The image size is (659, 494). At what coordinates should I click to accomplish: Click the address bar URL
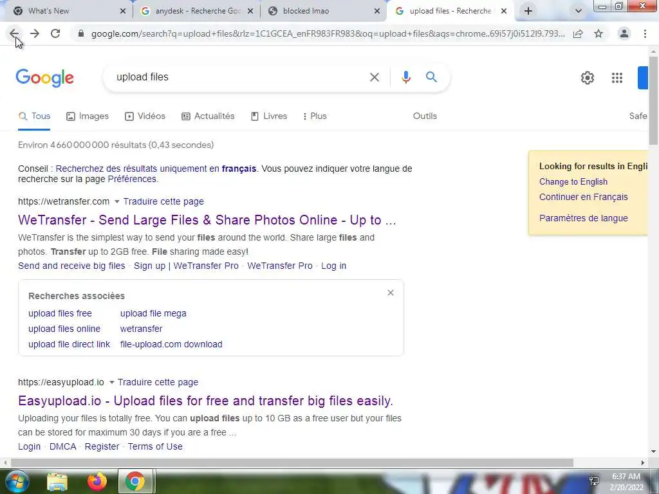(x=328, y=33)
